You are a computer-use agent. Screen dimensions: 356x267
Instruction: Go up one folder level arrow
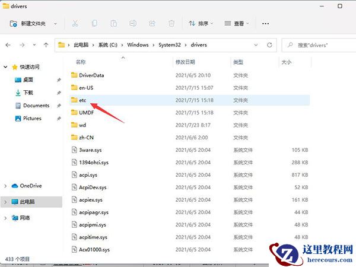(46, 45)
